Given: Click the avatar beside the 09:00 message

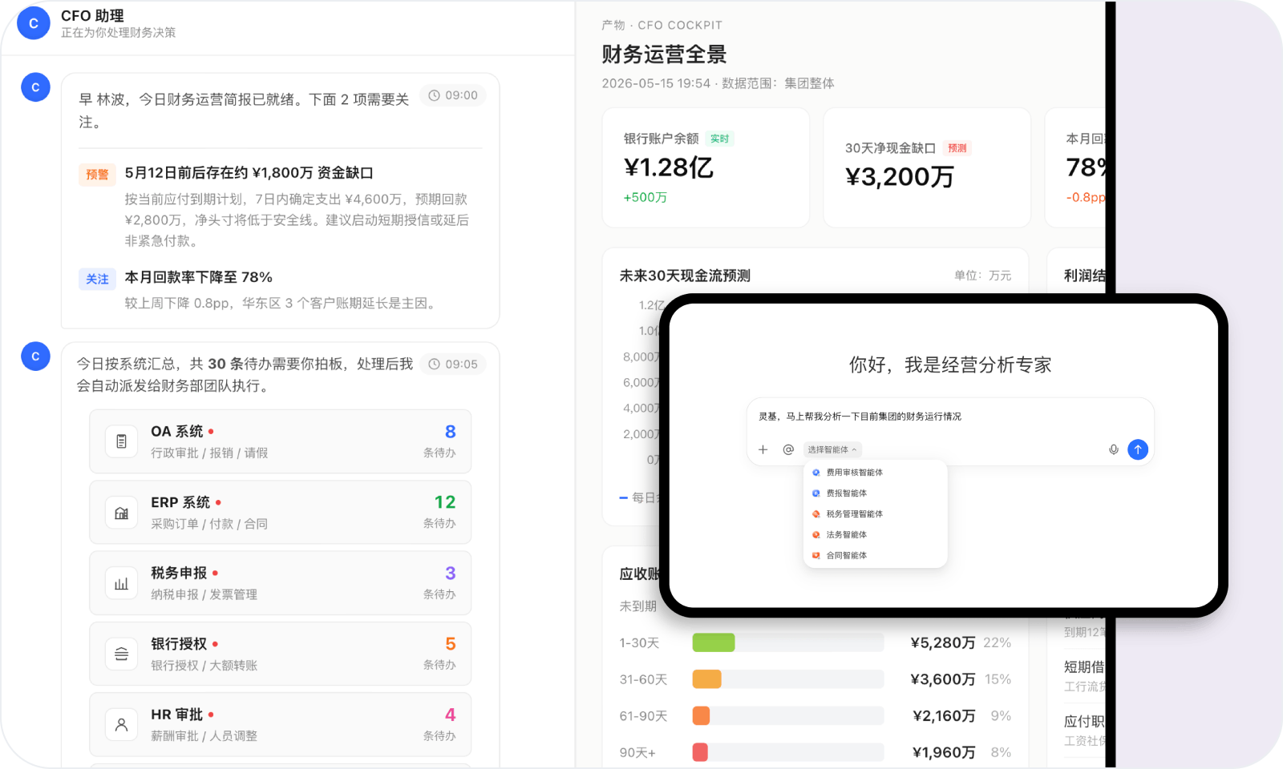Looking at the screenshot, I should (x=35, y=87).
